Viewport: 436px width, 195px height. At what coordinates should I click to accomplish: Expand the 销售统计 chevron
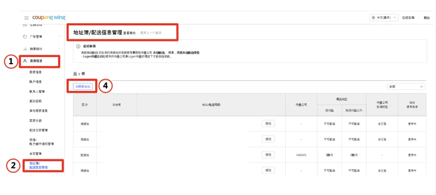(x=59, y=49)
